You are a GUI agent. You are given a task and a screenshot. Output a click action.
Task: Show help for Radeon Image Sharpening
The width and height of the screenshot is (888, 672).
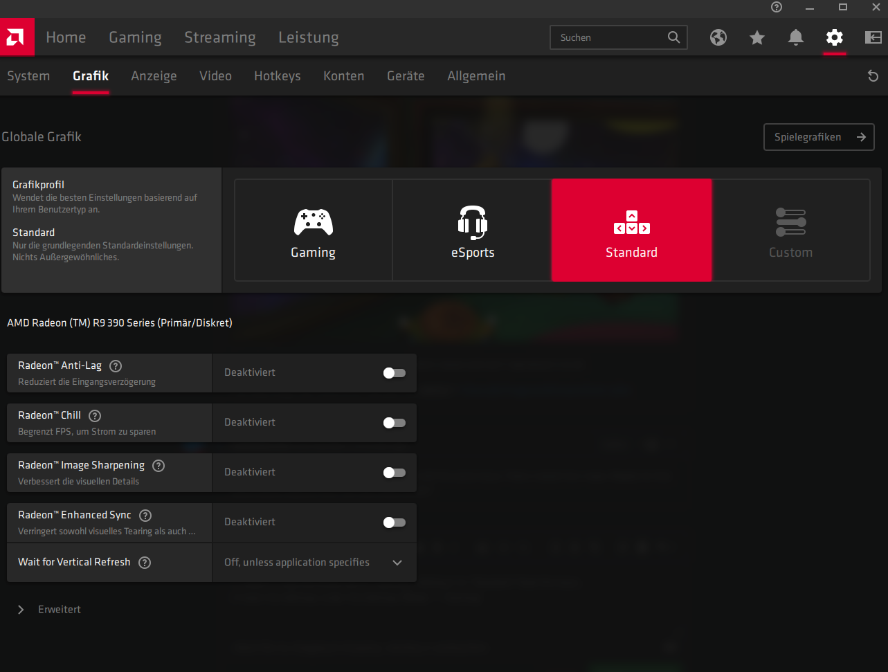point(158,466)
